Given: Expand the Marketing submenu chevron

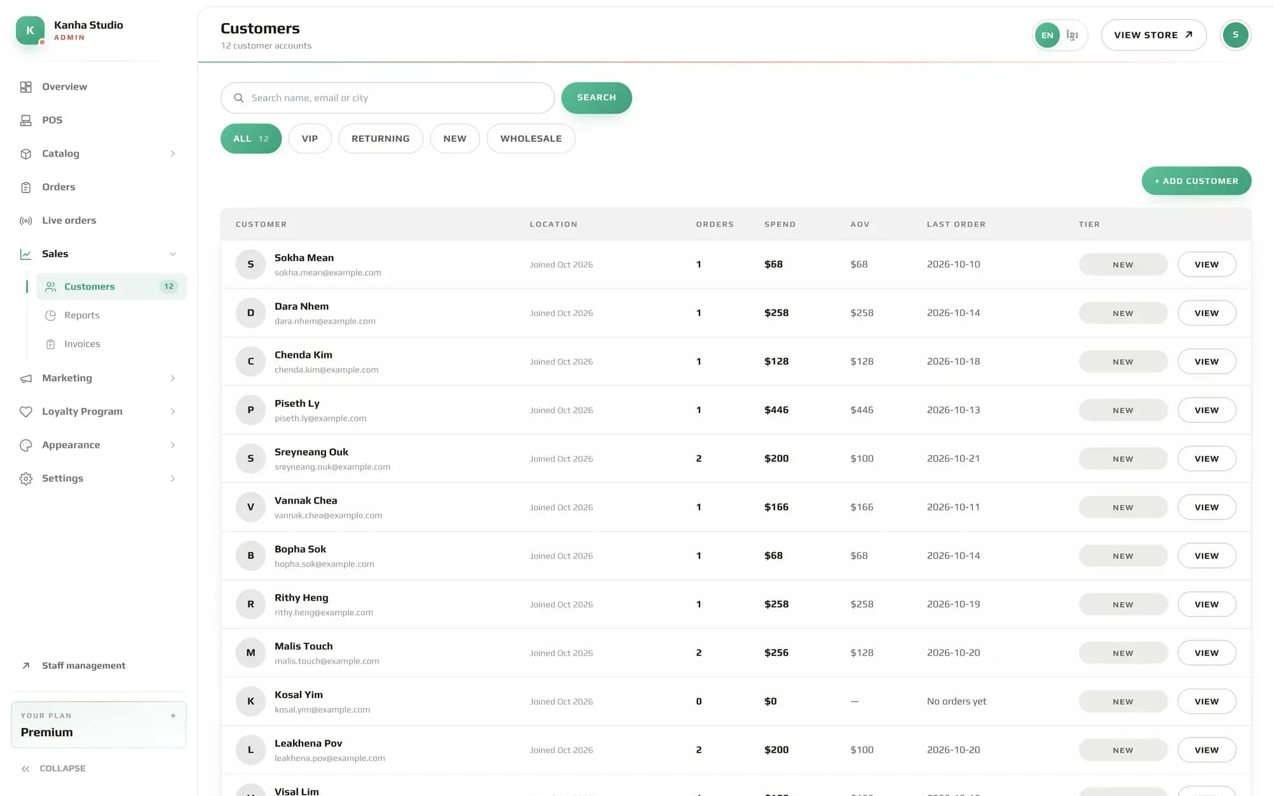Looking at the screenshot, I should click(x=173, y=378).
